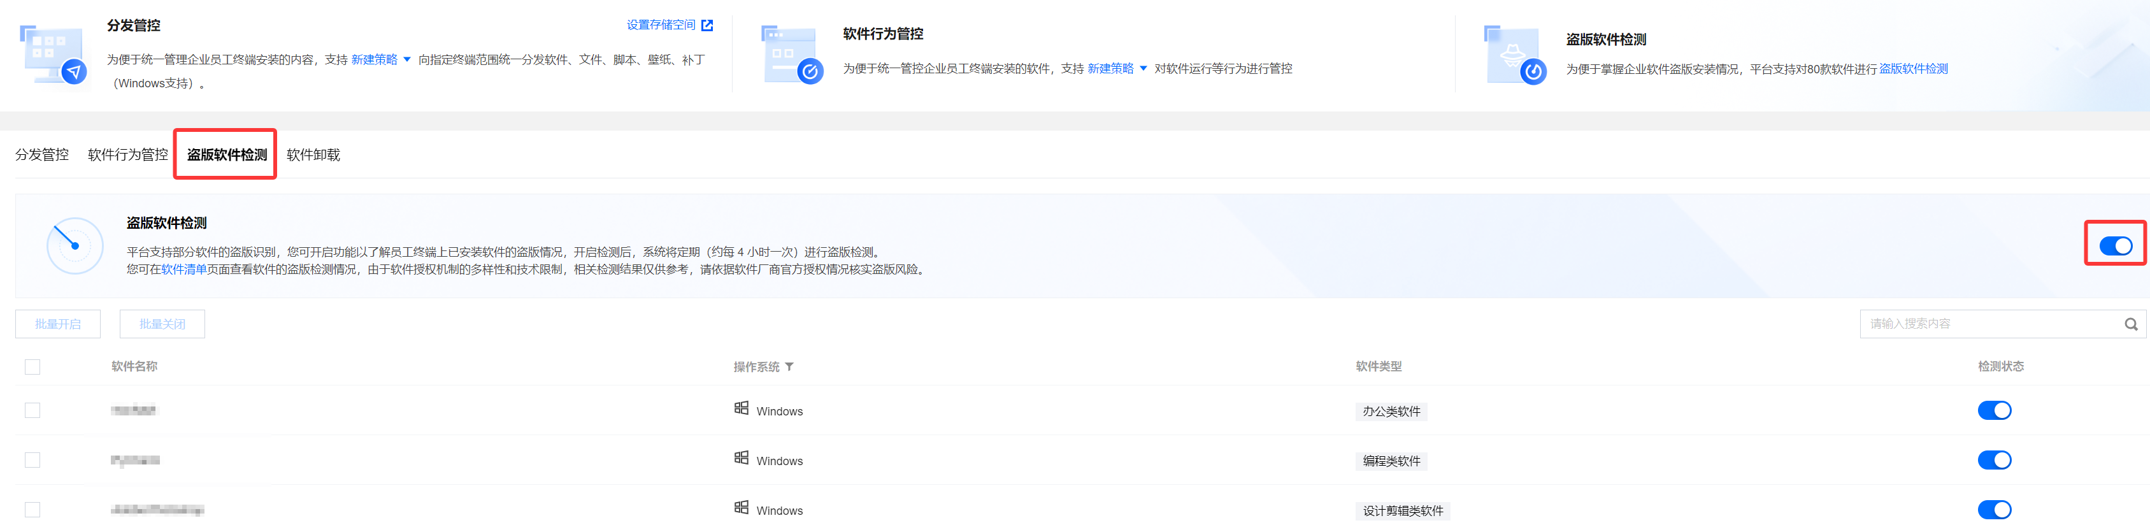The image size is (2150, 525).
Task: Click the 盗版软件检测 card illustration icon
Action: click(1514, 55)
